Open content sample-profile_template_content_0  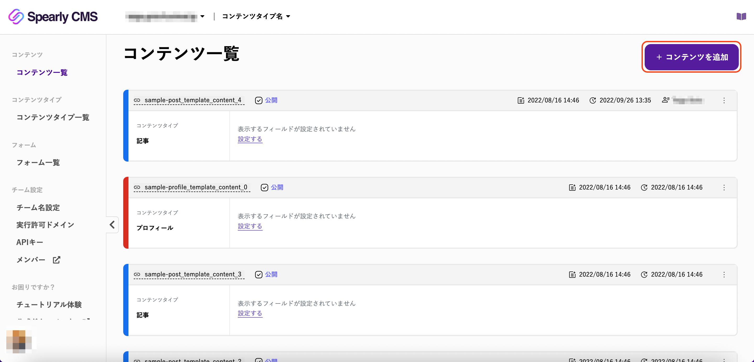(x=196, y=187)
